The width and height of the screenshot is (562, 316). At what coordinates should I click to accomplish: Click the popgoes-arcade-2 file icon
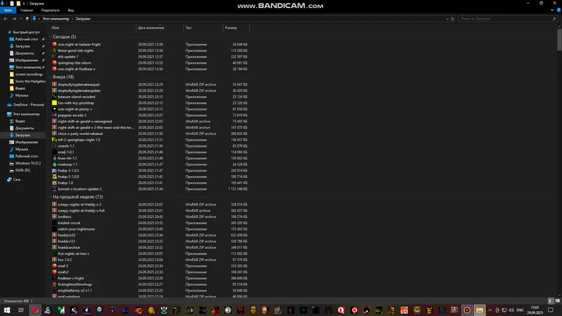click(x=54, y=115)
